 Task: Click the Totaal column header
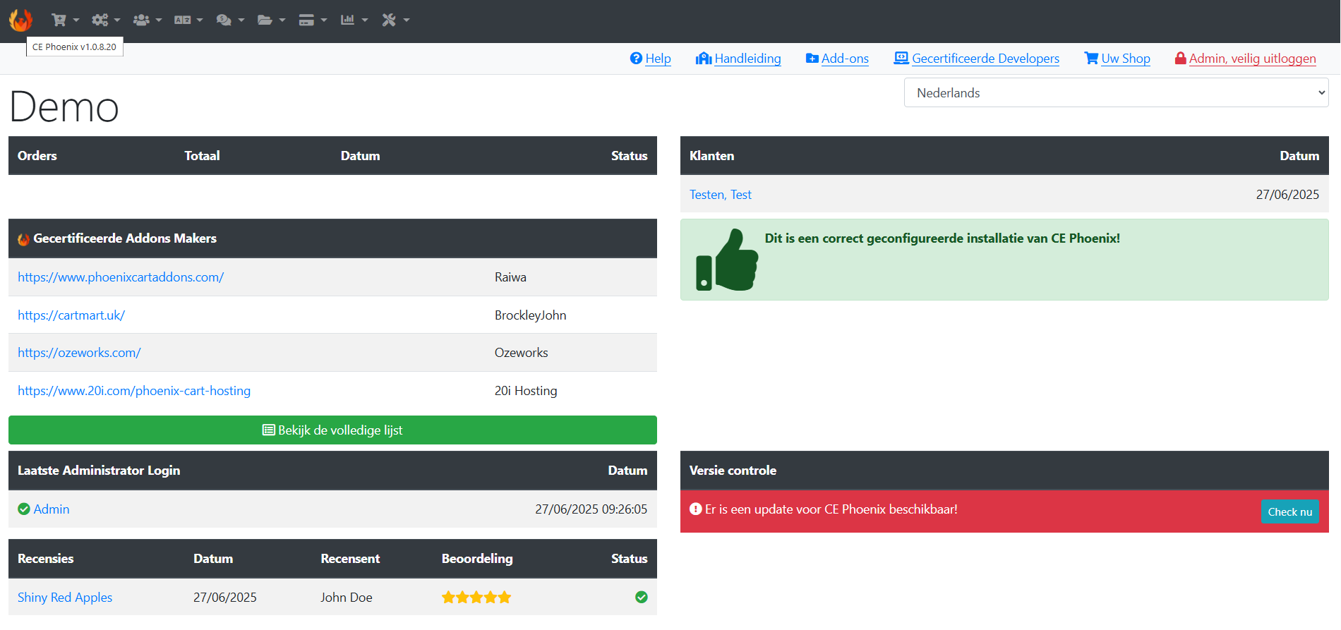coord(202,156)
